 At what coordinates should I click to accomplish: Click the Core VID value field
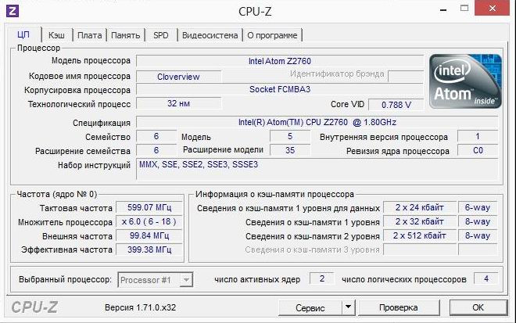click(396, 104)
